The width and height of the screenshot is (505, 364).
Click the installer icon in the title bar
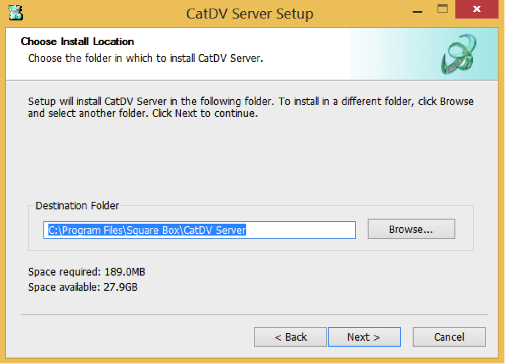[16, 12]
